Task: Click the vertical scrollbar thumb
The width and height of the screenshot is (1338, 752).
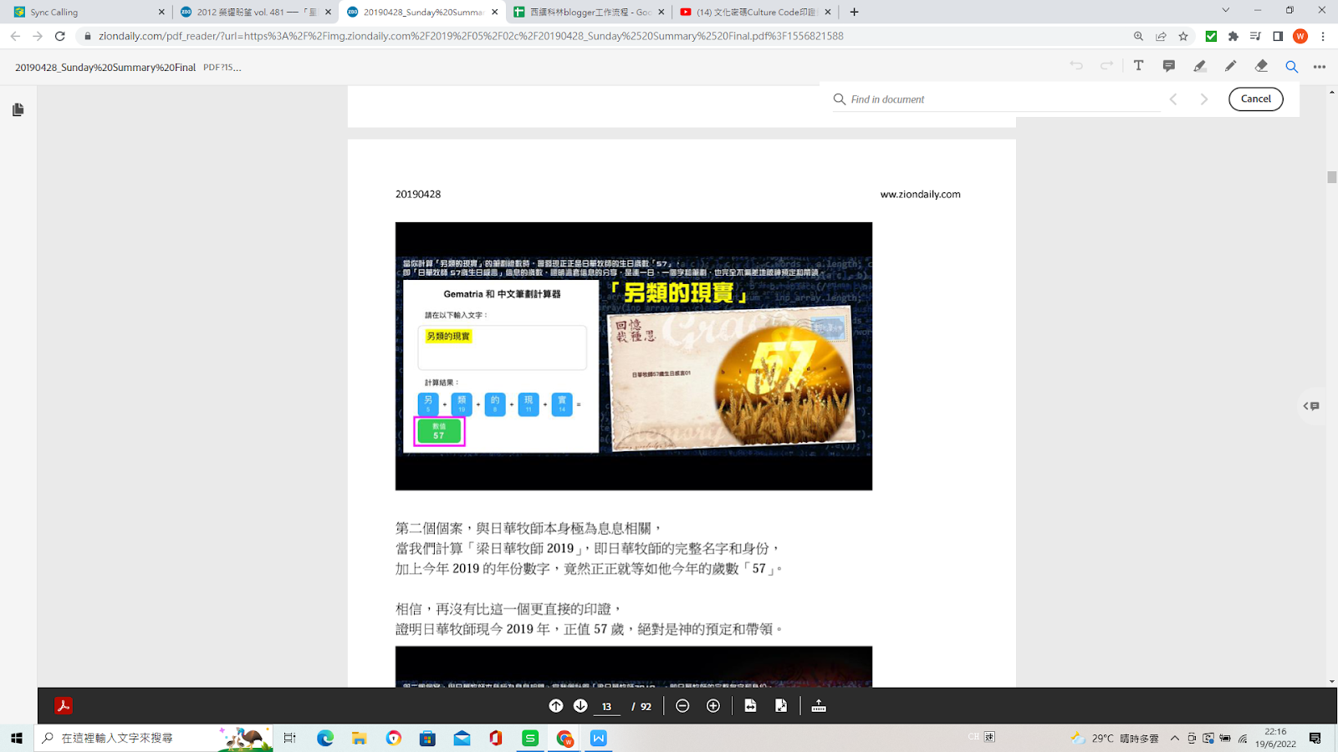Action: click(1331, 177)
